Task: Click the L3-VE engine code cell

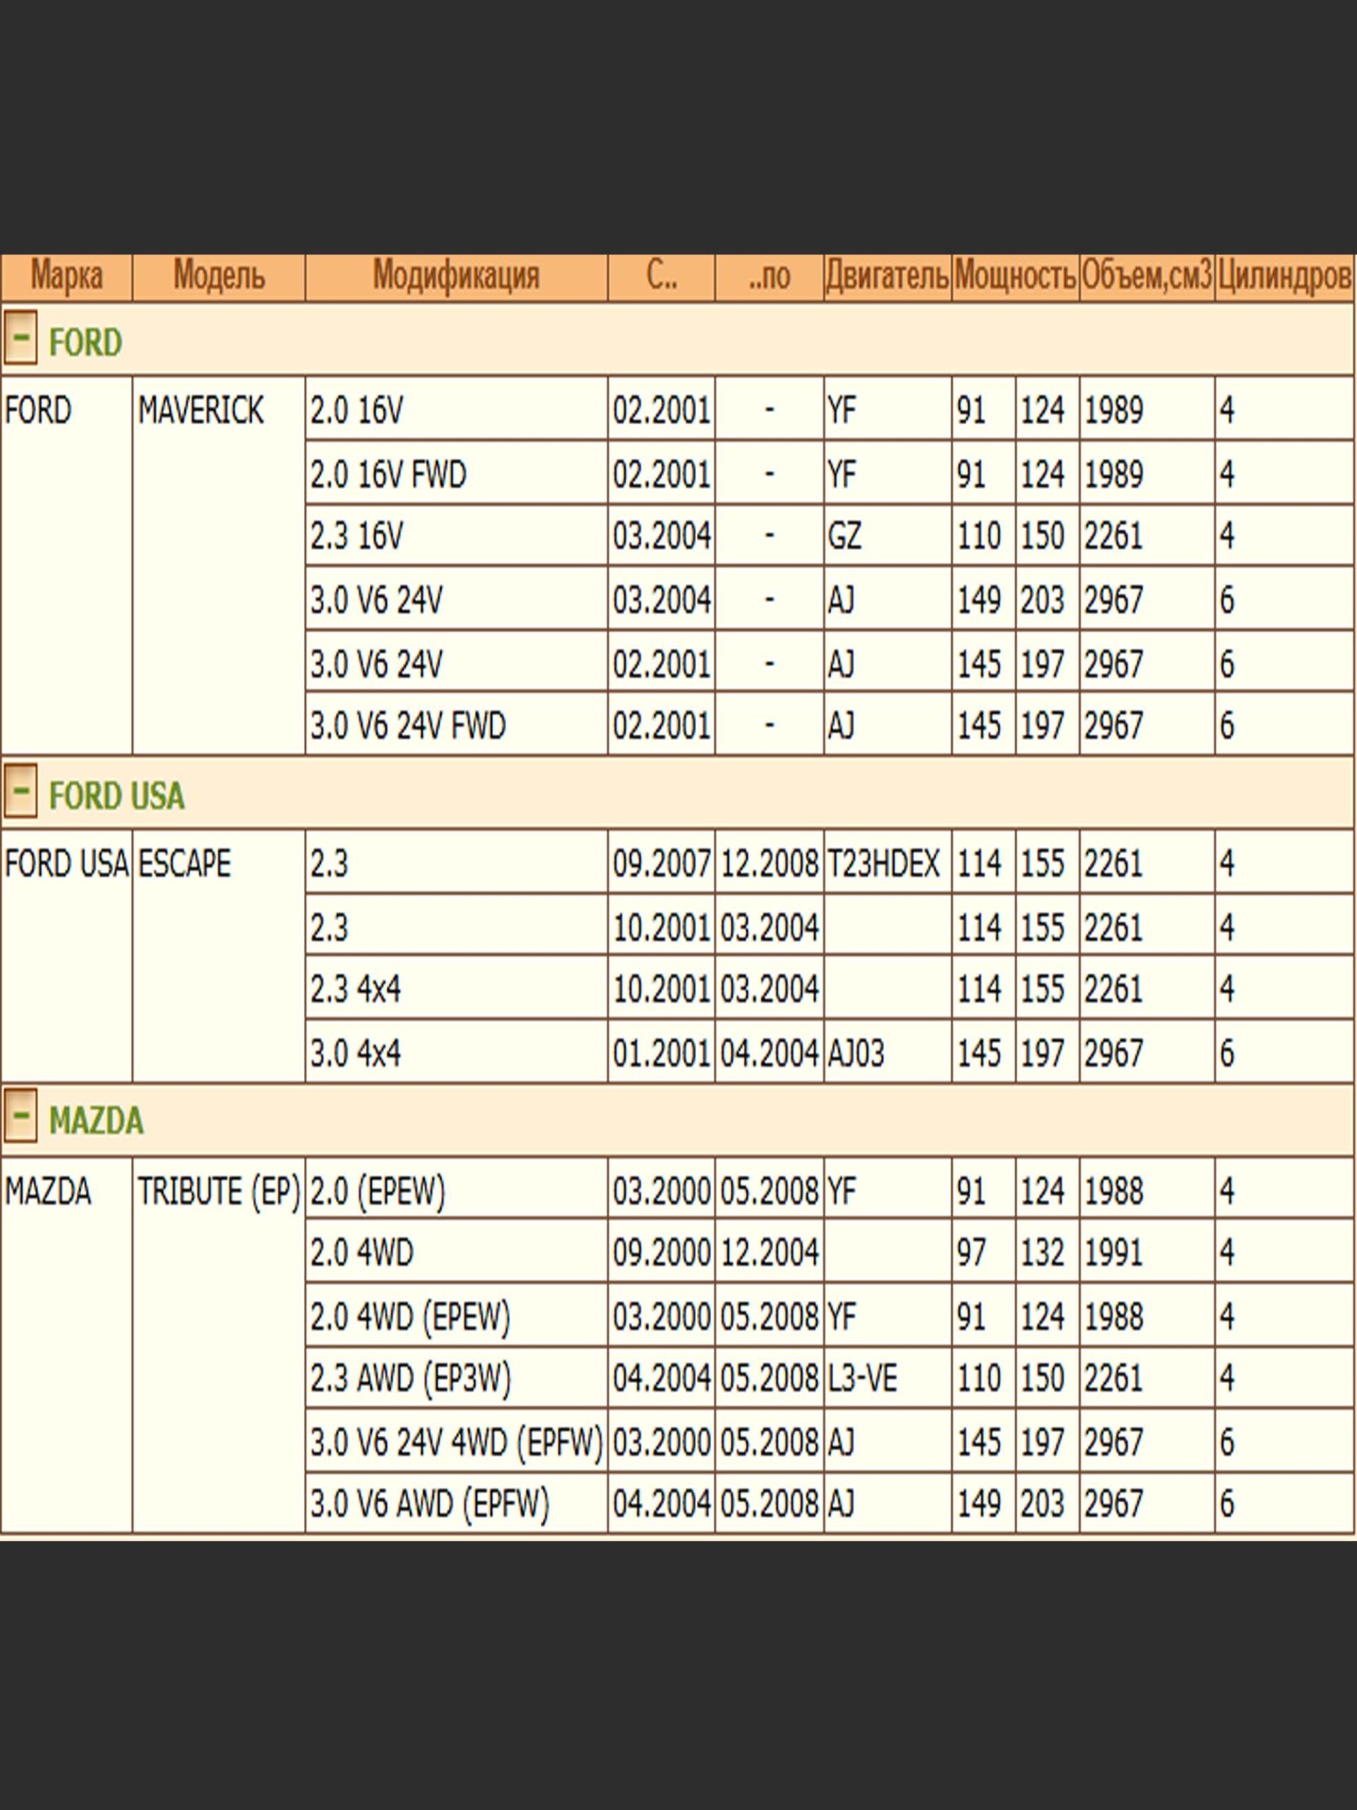Action: coord(862,1379)
